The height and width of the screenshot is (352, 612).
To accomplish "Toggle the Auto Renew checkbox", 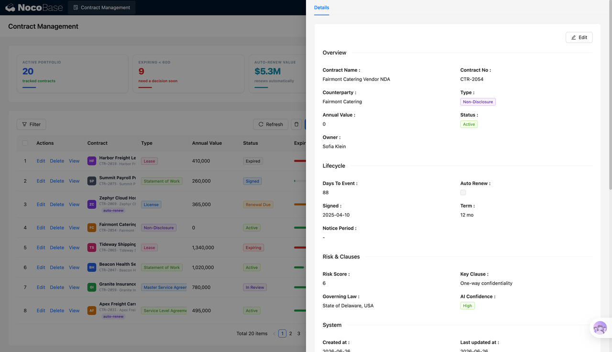I will pos(463,192).
